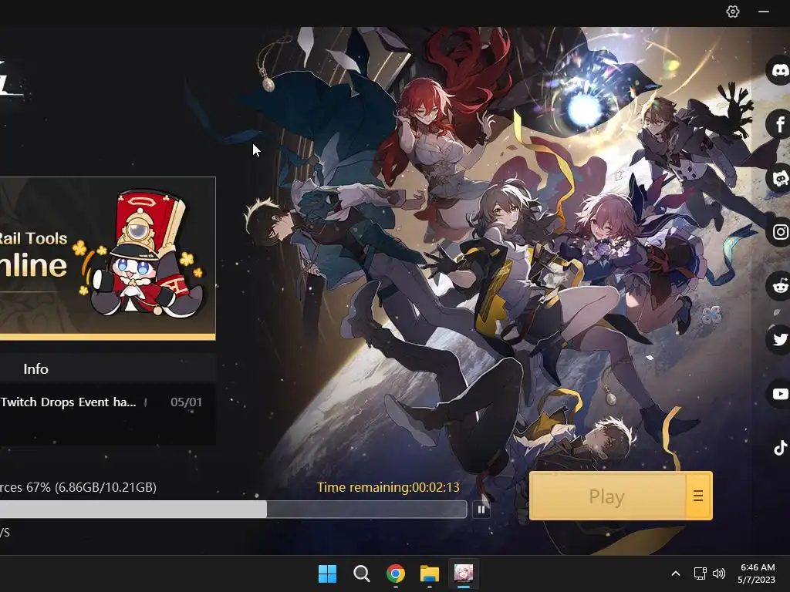This screenshot has width=790, height=592.
Task: Show hidden system tray icons
Action: click(676, 573)
